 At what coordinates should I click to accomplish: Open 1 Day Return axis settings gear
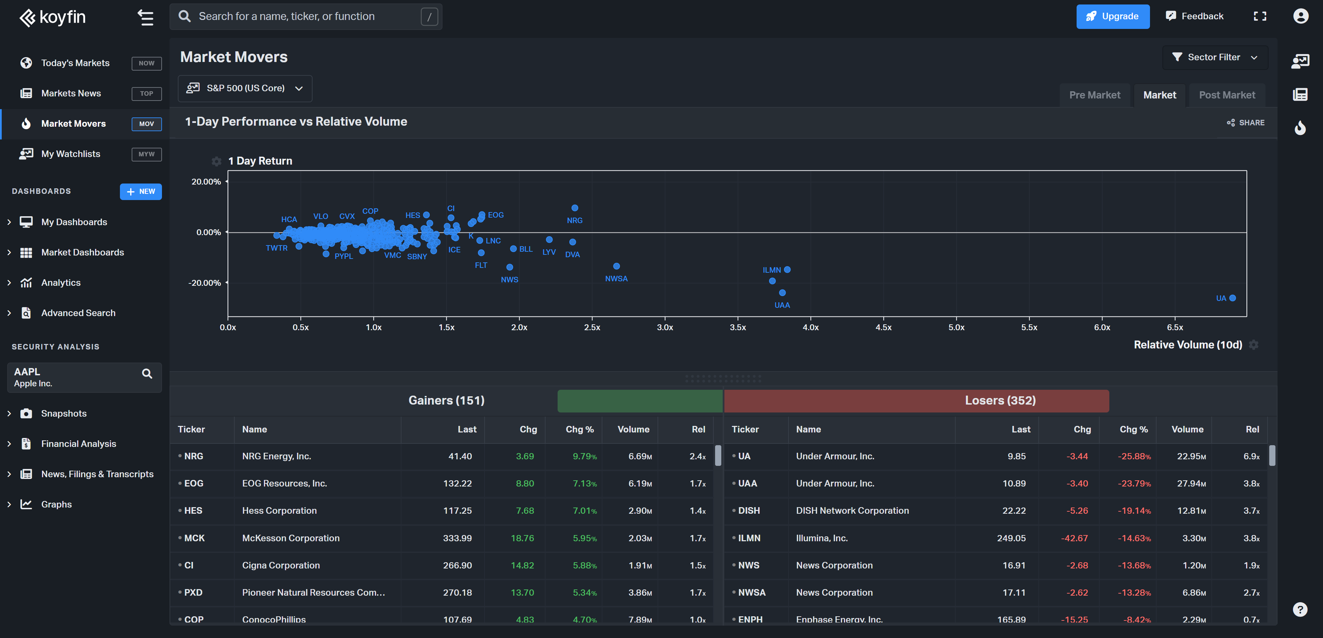pyautogui.click(x=216, y=161)
